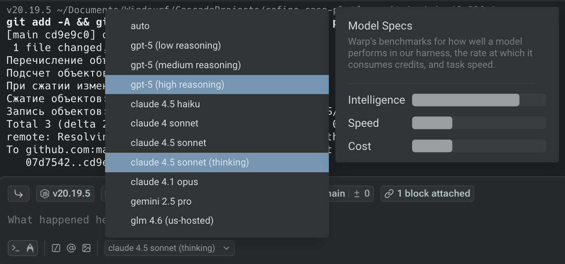This screenshot has width=565, height=264.
Task: Choose gpt-5 (low reasoning) model
Action: 175,45
